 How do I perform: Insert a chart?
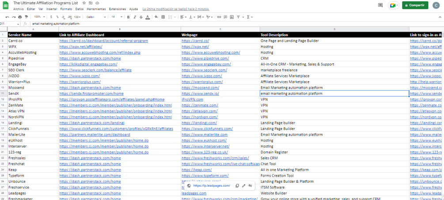[x=232, y=17]
